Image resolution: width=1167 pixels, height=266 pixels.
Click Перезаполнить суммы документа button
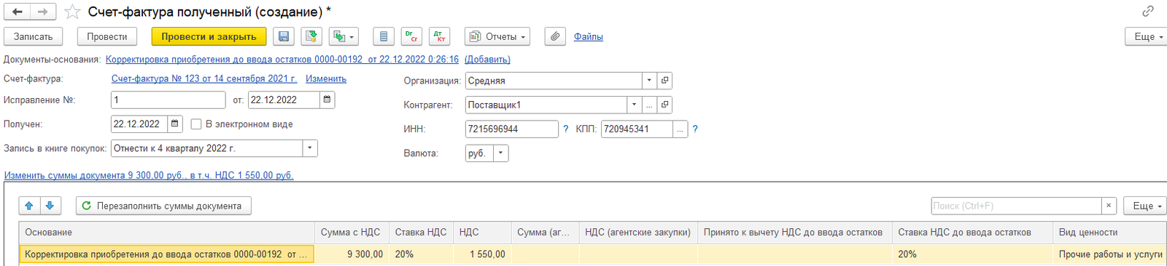(163, 206)
